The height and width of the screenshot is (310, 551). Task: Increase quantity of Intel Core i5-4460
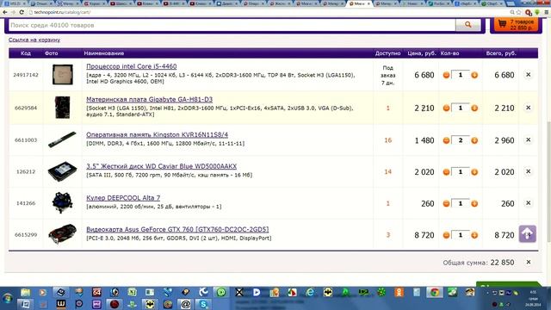[x=474, y=75]
